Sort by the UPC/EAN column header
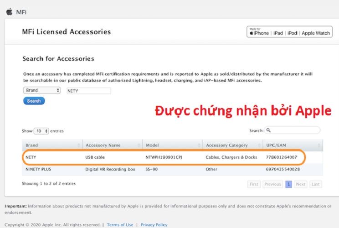The width and height of the screenshot is (339, 228). click(293, 145)
